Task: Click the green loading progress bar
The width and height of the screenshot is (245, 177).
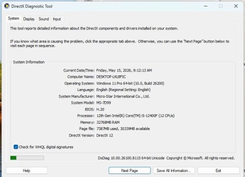Action: pos(27,158)
